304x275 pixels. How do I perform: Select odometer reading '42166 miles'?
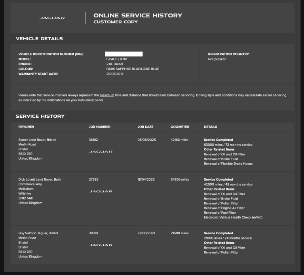[179, 140]
